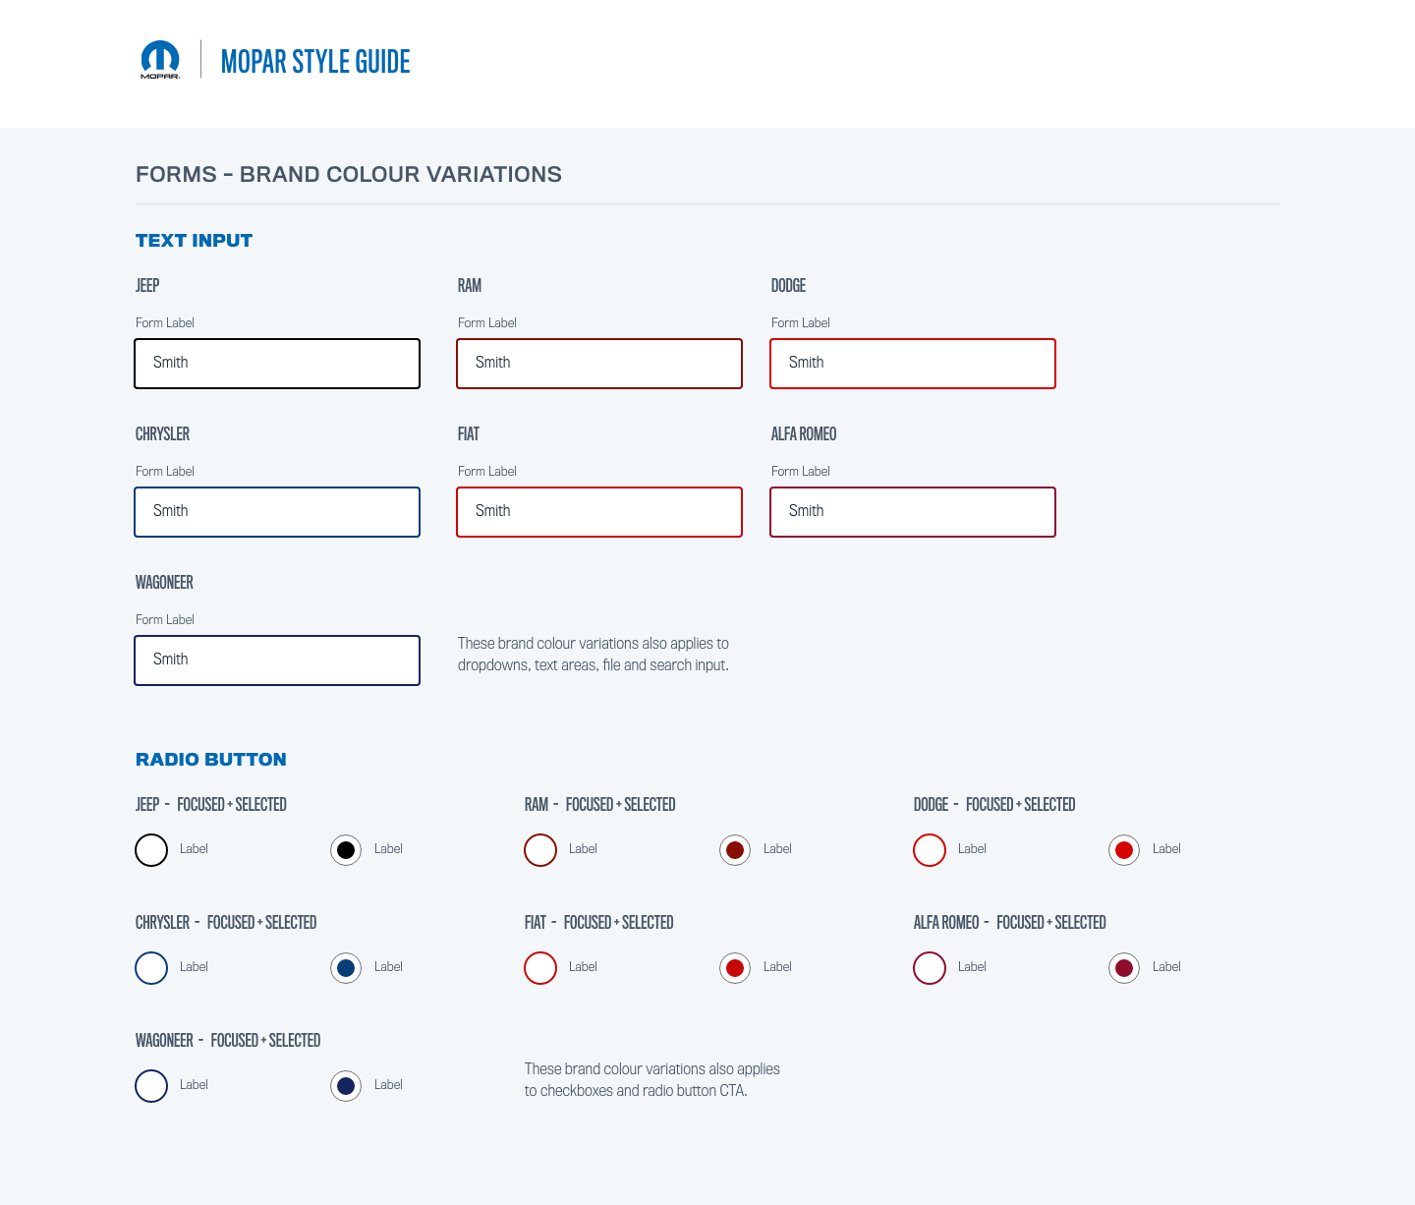
Task: Select the Alfa Romeo selected burgundy radio button
Action: coord(1124,968)
